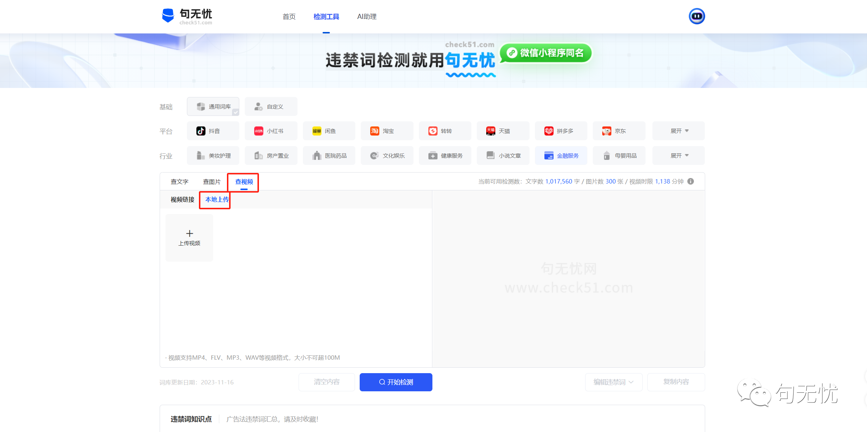Choose the 房产置业 industry icon
This screenshot has height=432, width=867.
(x=259, y=156)
